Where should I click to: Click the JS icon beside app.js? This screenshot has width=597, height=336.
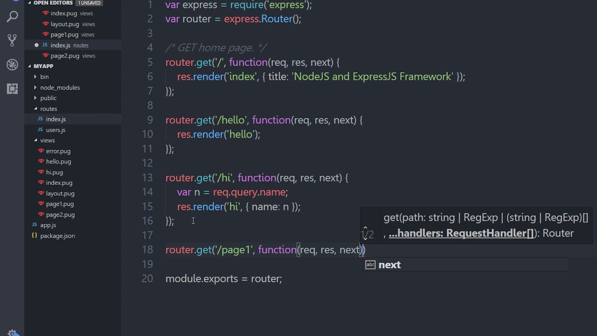click(34, 225)
